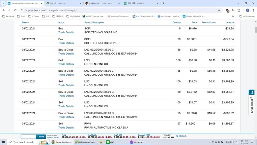
Task: Open the A+ extension icon
Action: tap(233, 10)
